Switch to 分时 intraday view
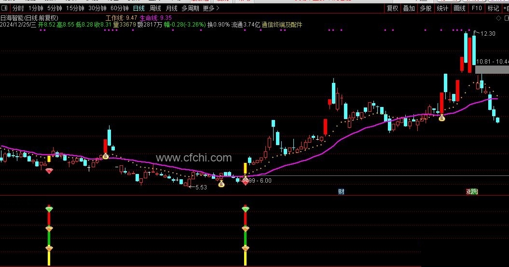This screenshot has width=509, height=267. coord(18,8)
